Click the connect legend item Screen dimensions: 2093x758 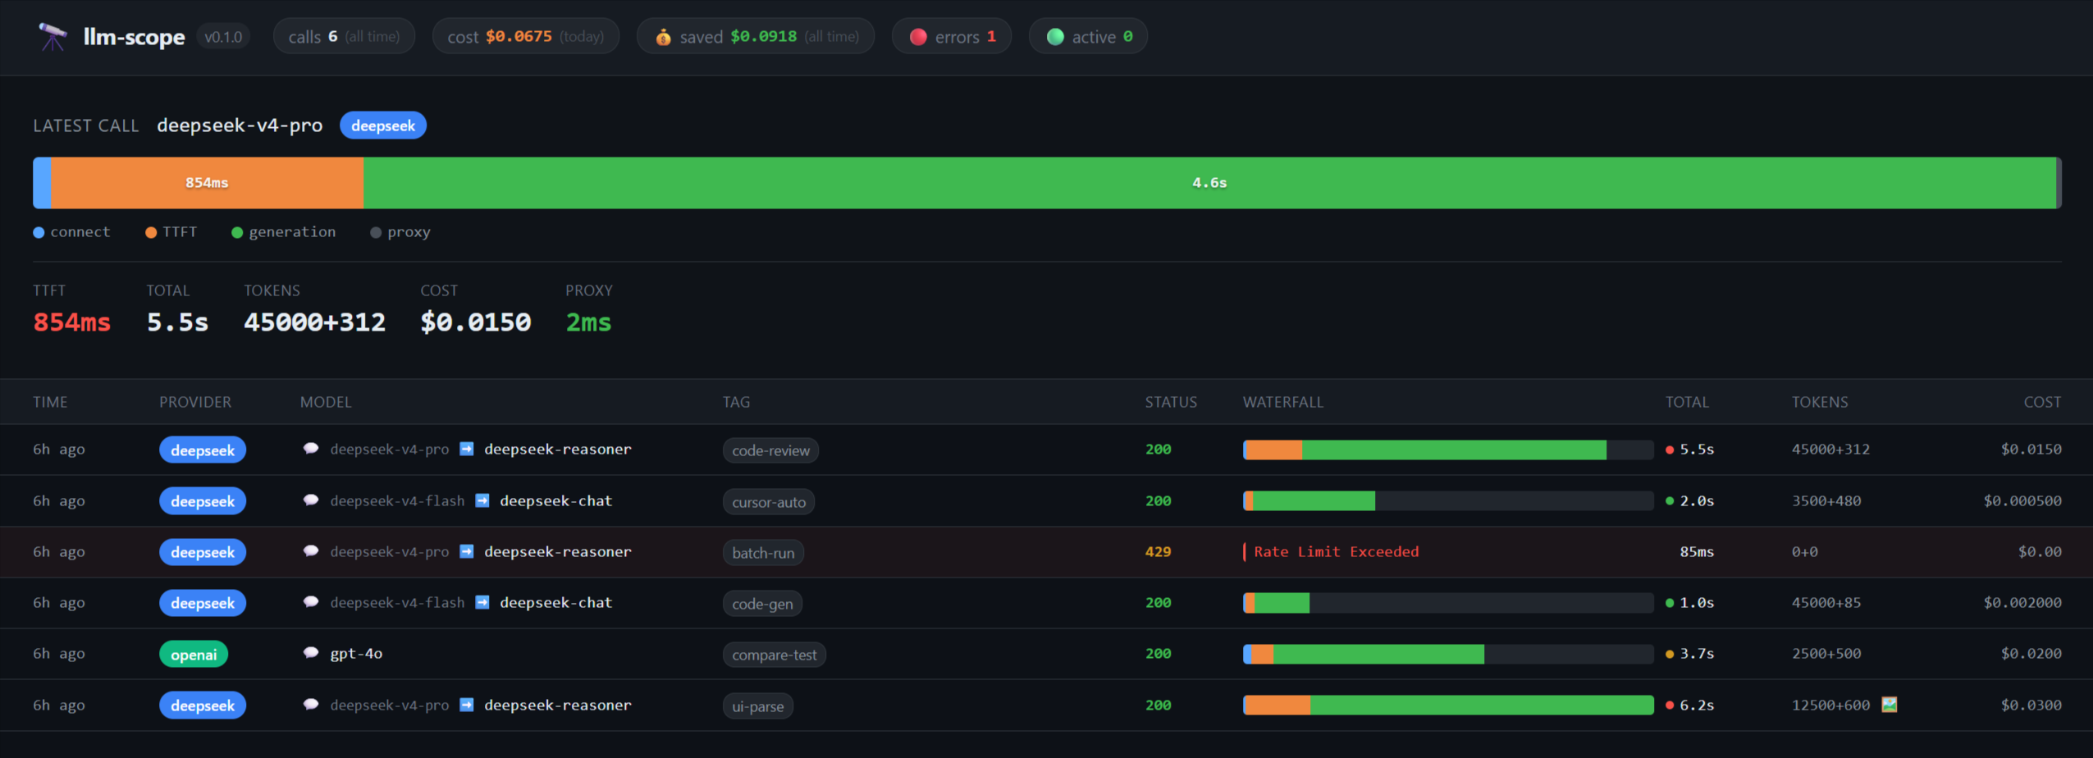[71, 232]
